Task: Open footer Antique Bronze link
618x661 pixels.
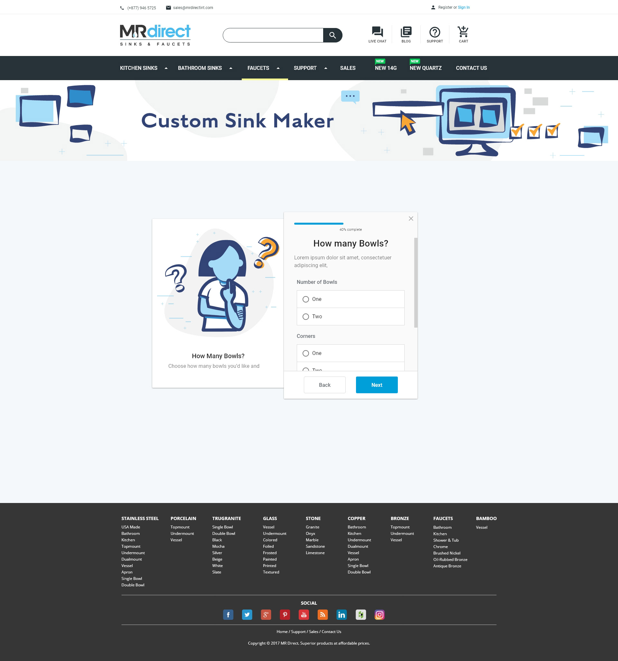Action: click(x=447, y=566)
